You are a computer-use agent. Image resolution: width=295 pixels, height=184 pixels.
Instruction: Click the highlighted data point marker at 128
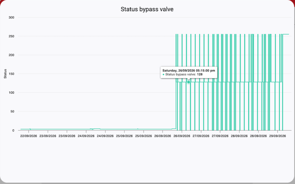tap(189, 82)
